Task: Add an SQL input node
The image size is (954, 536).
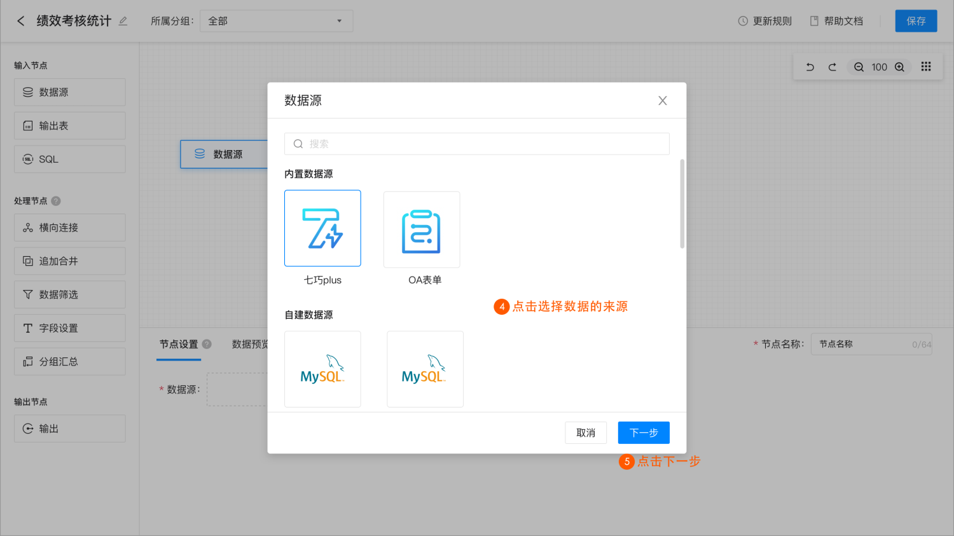Action: 70,159
